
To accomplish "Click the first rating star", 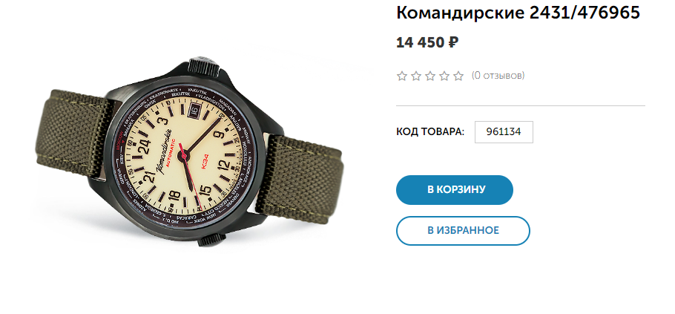I will click(x=401, y=76).
